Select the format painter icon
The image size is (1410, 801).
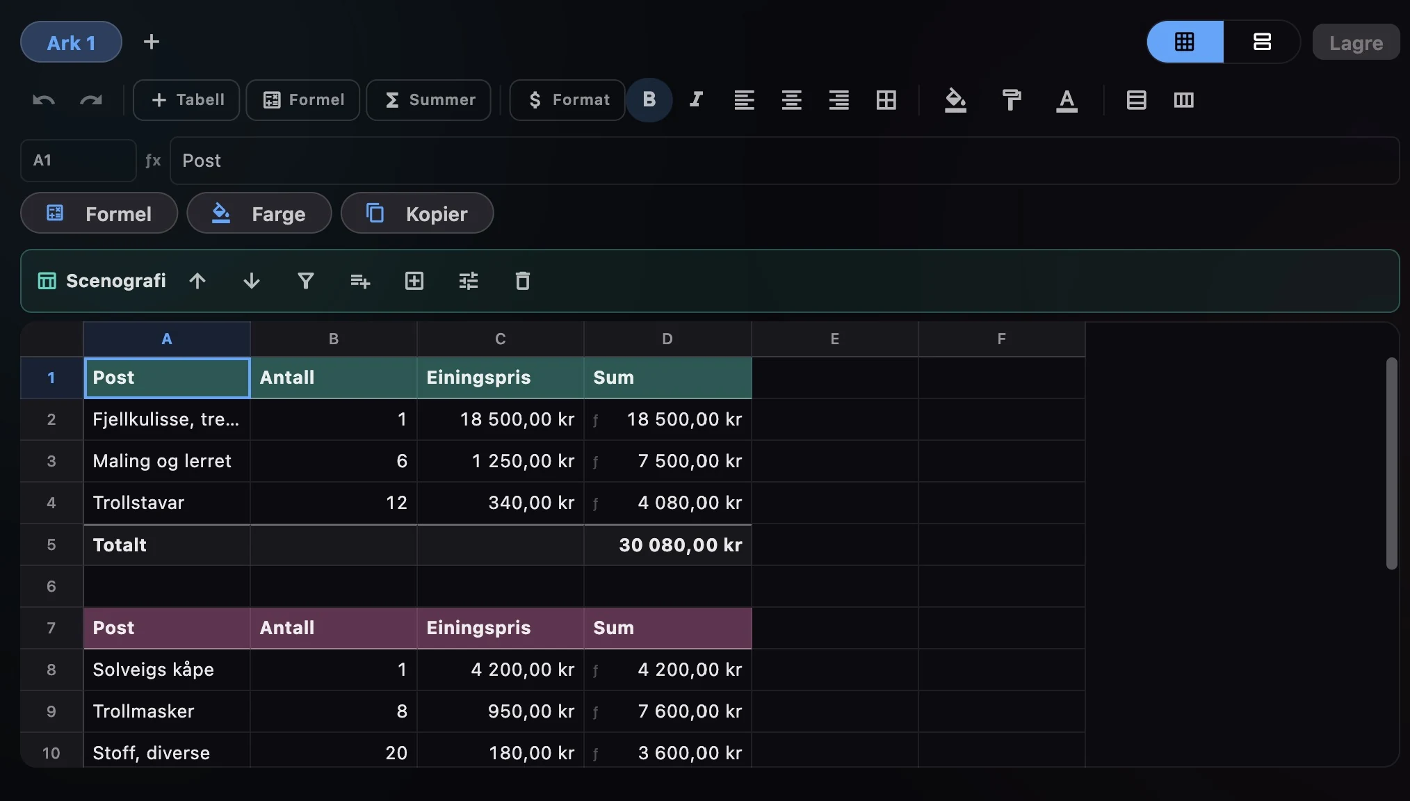pos(1011,100)
